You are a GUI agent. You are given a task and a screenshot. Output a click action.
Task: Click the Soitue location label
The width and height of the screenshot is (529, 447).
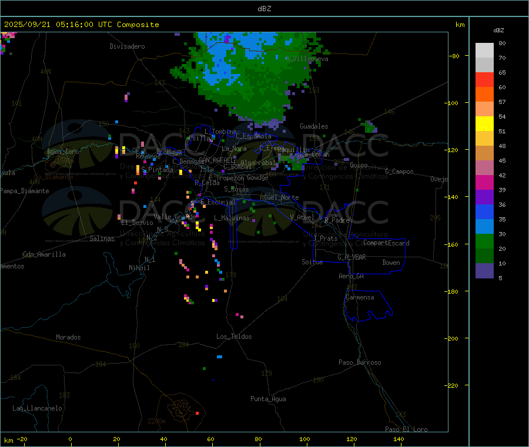(x=313, y=262)
